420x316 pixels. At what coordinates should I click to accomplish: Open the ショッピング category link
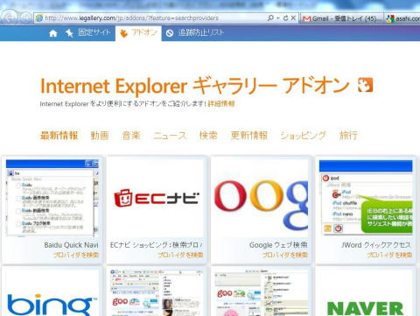(x=303, y=136)
